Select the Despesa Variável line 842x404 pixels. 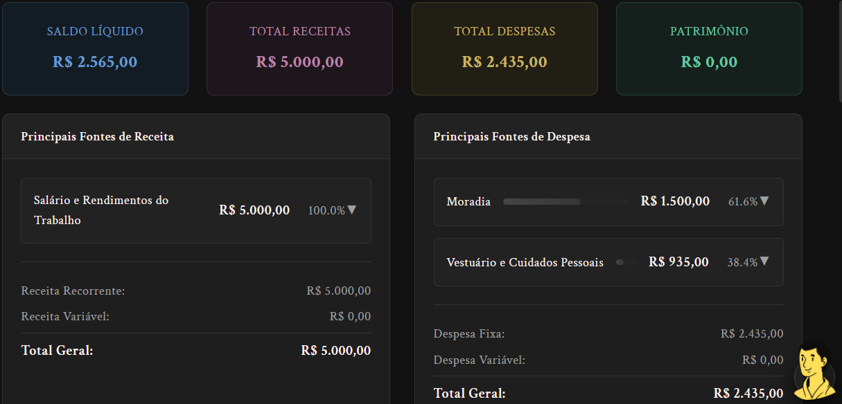click(479, 360)
